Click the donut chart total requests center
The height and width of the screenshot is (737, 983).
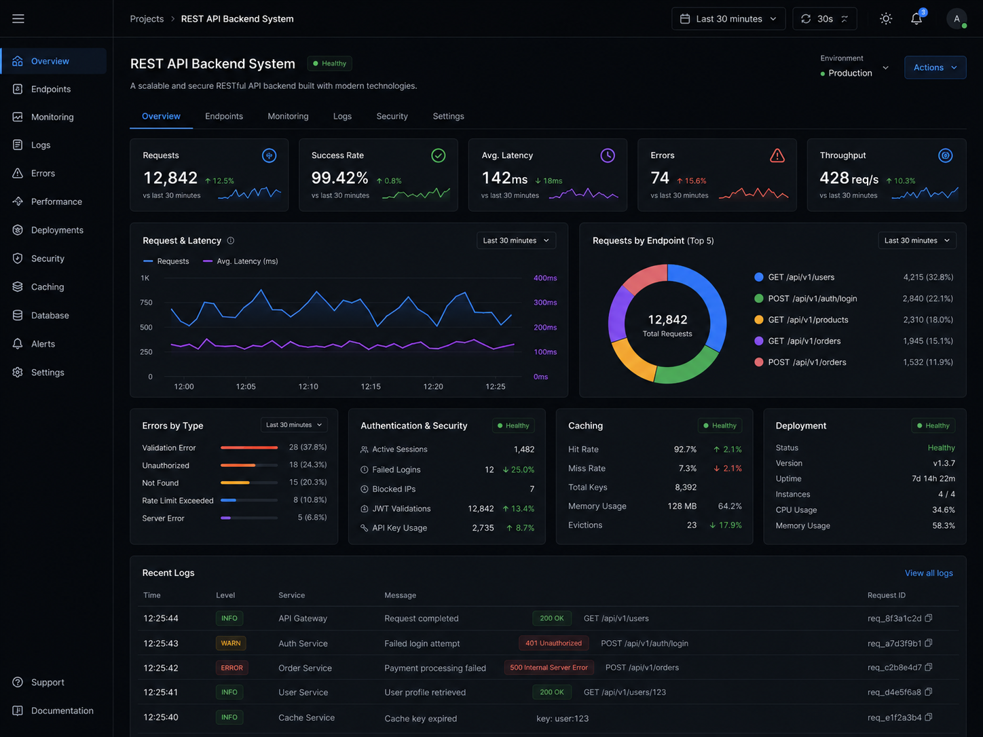667,324
